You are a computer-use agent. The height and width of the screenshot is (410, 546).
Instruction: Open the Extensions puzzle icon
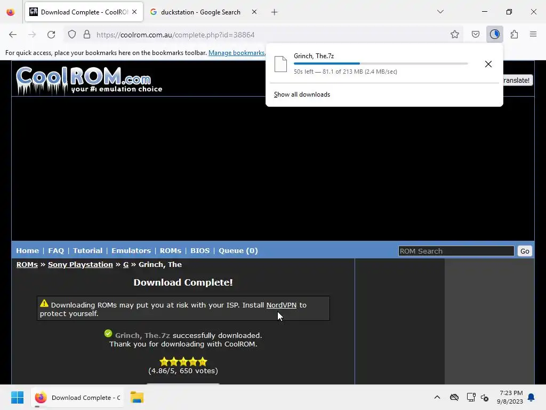514,35
